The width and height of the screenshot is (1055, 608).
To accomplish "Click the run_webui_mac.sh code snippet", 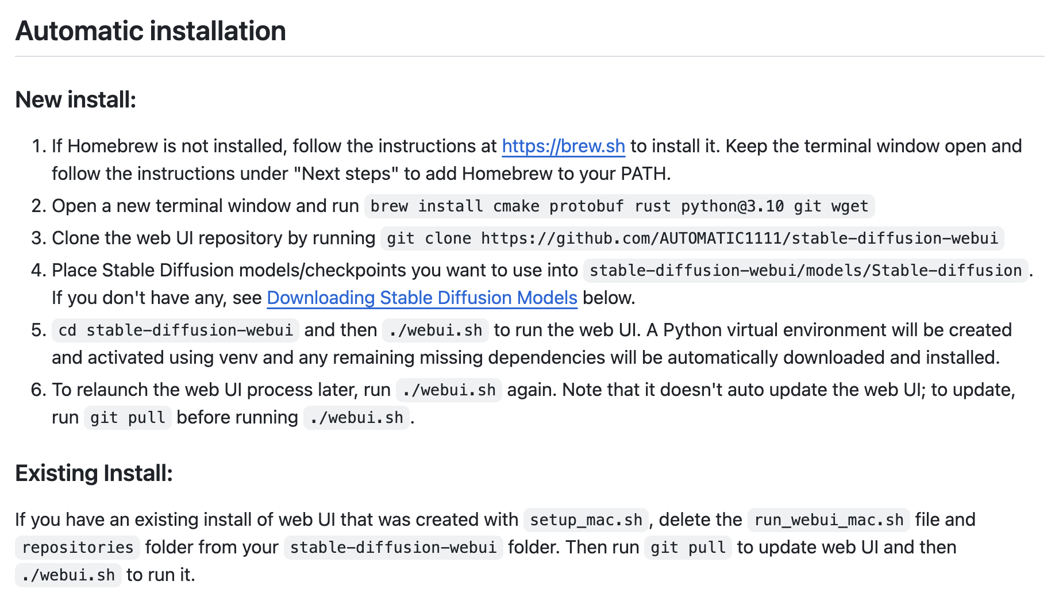I will click(x=828, y=520).
